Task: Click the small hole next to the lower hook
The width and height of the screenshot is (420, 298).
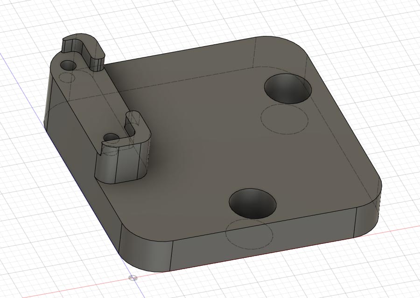Action: coord(111,138)
